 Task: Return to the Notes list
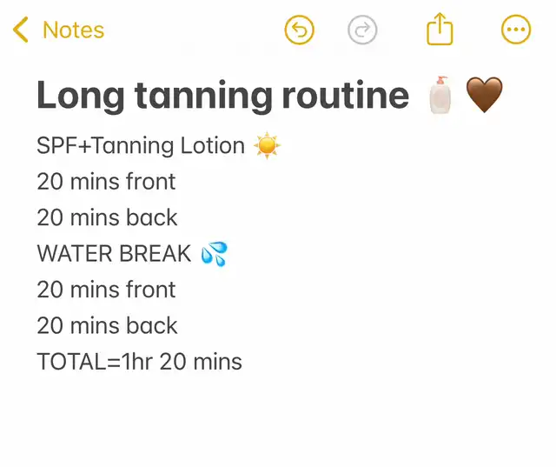[73, 30]
